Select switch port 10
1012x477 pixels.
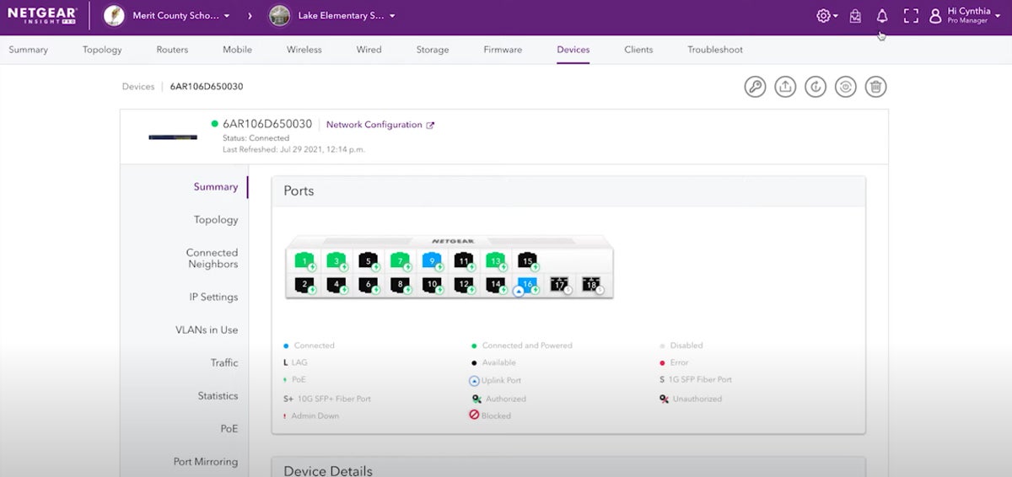(x=432, y=285)
